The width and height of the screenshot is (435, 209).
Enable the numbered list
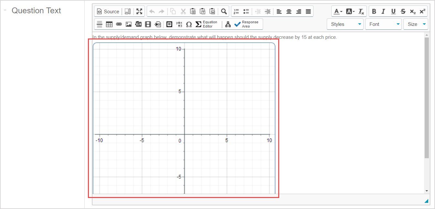coord(236,11)
